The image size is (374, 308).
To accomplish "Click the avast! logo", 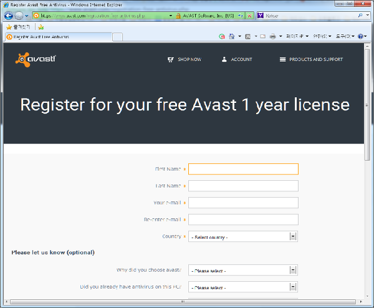I will point(36,59).
